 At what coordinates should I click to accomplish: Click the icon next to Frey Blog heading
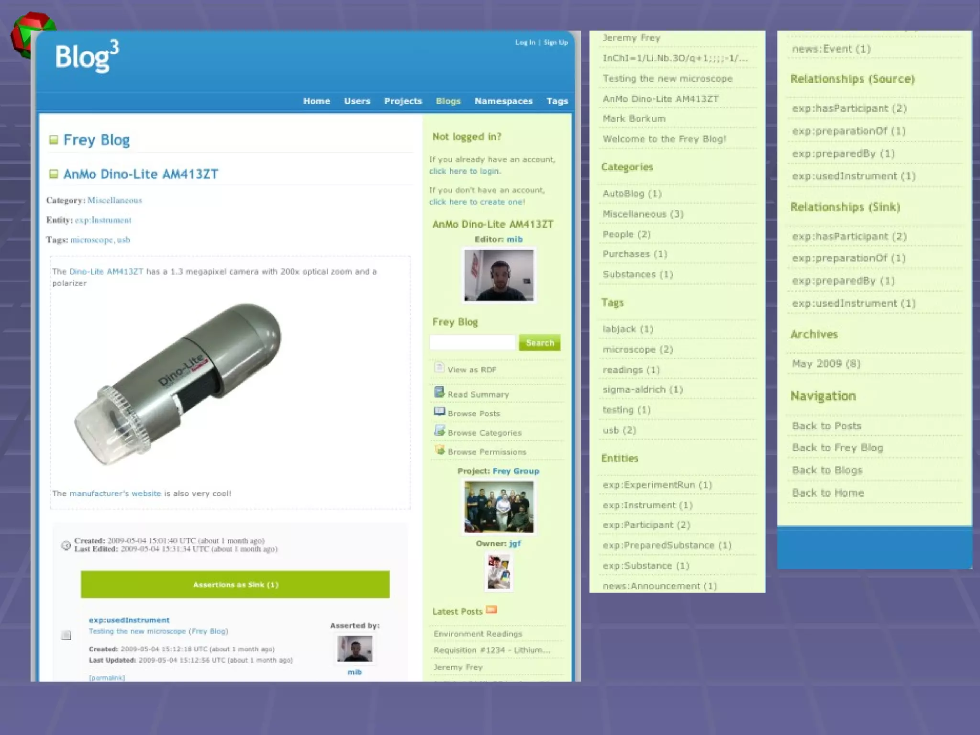click(x=54, y=140)
